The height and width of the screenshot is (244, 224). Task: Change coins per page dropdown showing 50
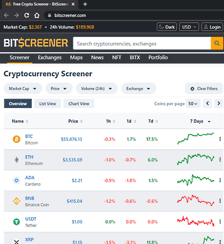pyautogui.click(x=193, y=104)
